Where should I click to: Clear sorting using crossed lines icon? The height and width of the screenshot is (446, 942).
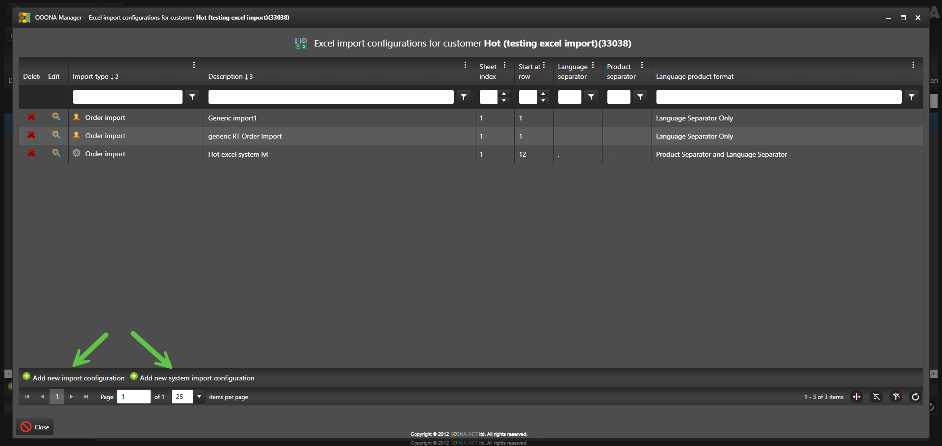click(x=876, y=397)
